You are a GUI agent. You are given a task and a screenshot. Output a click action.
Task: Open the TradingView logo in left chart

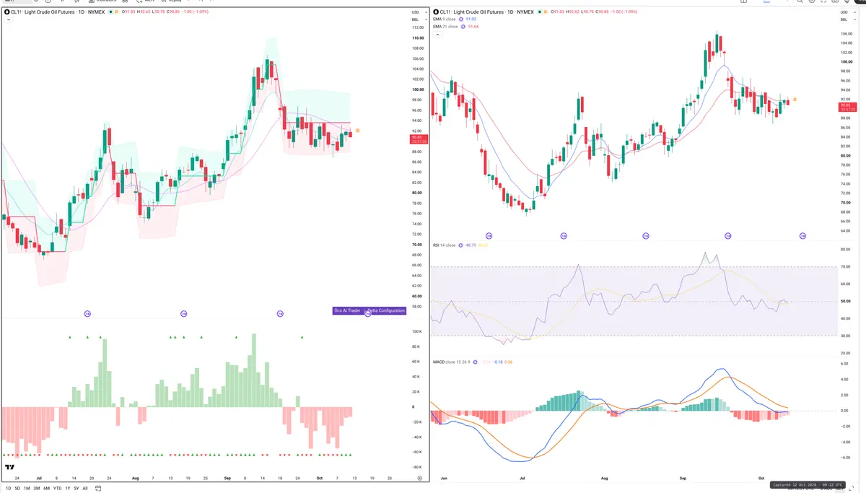click(10, 467)
